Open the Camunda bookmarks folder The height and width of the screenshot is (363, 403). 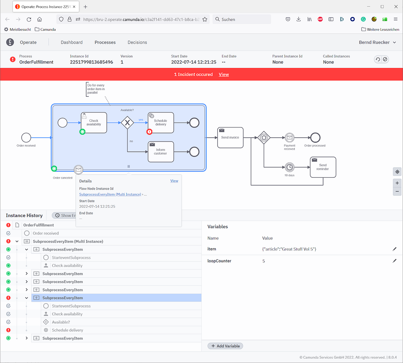[45, 29]
